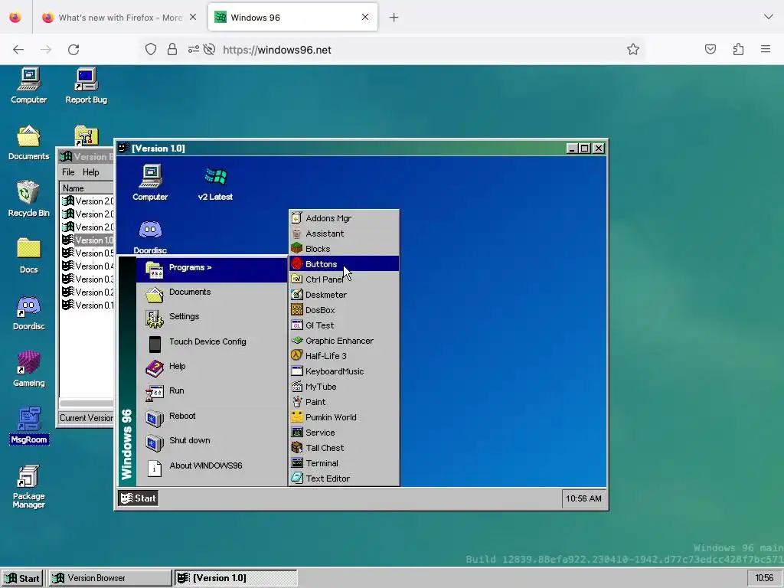The width and height of the screenshot is (784, 588).
Task: Click main Start button on bottom taskbar
Action: (22, 578)
